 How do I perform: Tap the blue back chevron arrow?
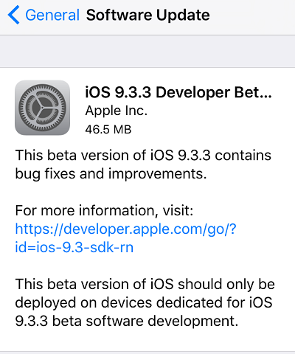click(14, 15)
